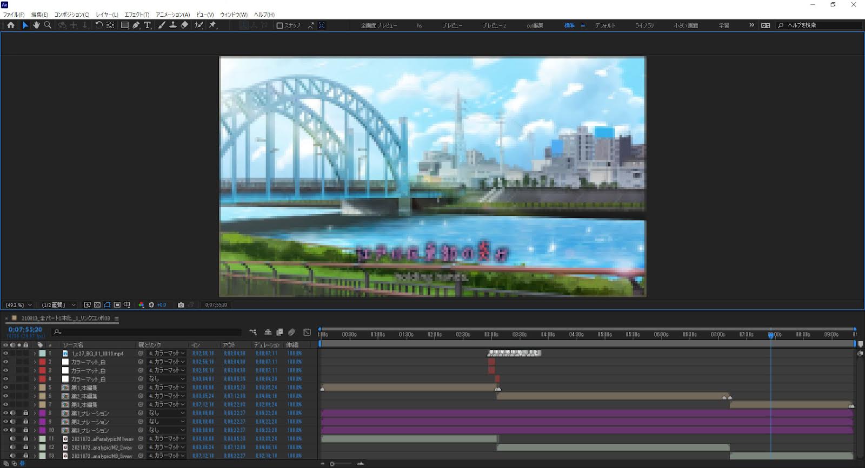Click the ヘルプを検索 search field
The width and height of the screenshot is (865, 468).
pos(820,25)
